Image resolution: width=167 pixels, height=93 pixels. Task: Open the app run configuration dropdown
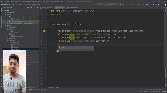[x=99, y=5]
